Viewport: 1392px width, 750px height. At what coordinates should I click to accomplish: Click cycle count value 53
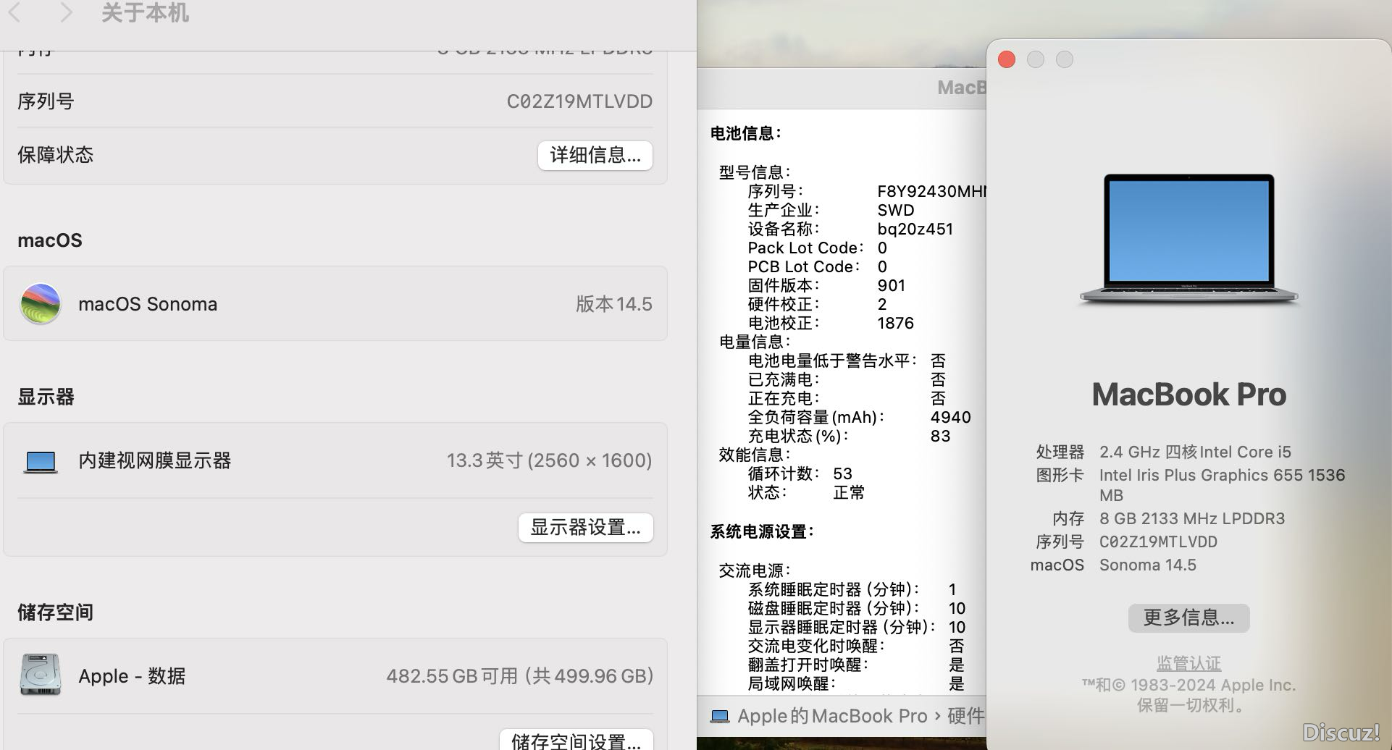[842, 473]
